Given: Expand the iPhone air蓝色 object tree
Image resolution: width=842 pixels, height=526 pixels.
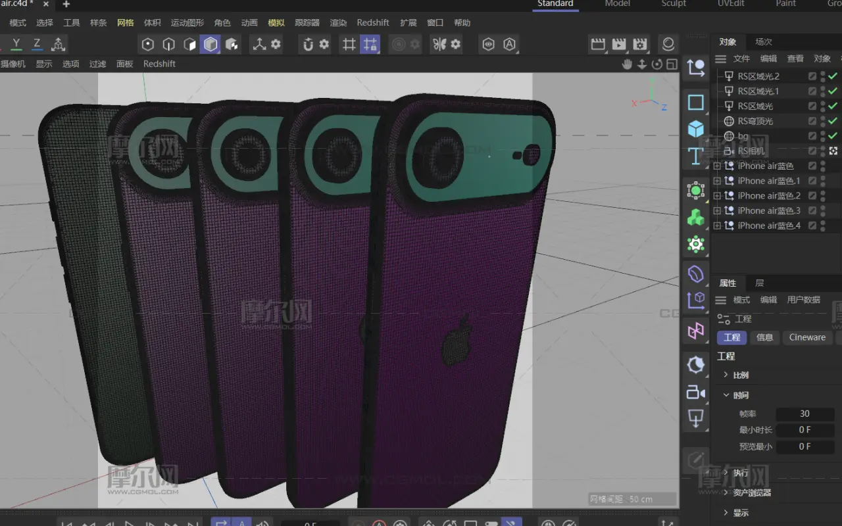Looking at the screenshot, I should point(717,166).
